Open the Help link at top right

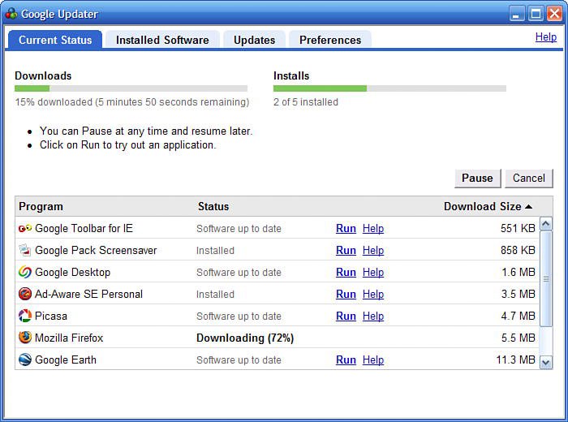(x=546, y=37)
